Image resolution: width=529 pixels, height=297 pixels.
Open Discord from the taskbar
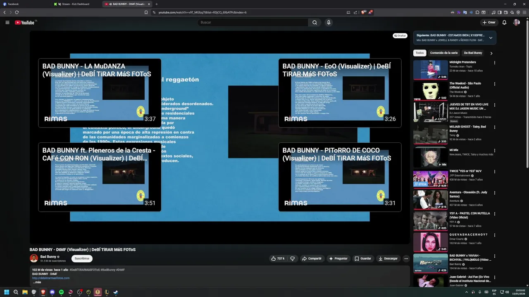[52, 292]
